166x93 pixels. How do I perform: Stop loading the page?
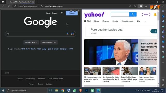(9, 6)
